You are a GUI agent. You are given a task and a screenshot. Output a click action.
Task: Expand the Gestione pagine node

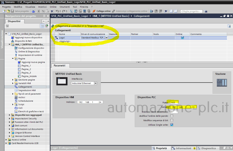(x=13, y=80)
